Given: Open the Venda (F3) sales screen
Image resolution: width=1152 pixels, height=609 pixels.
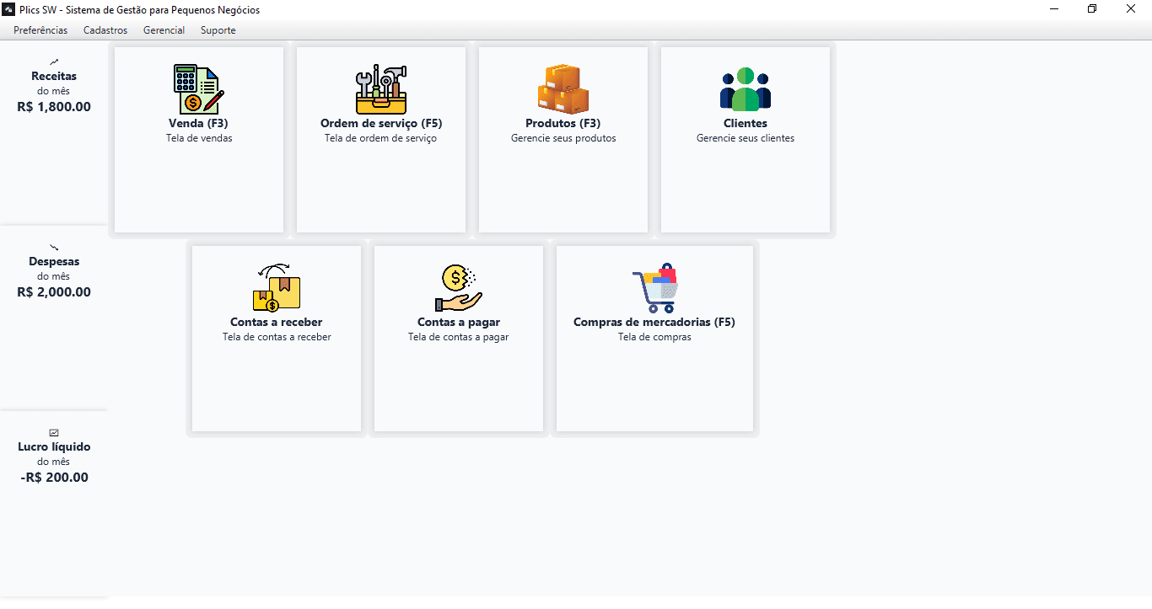Looking at the screenshot, I should [198, 139].
